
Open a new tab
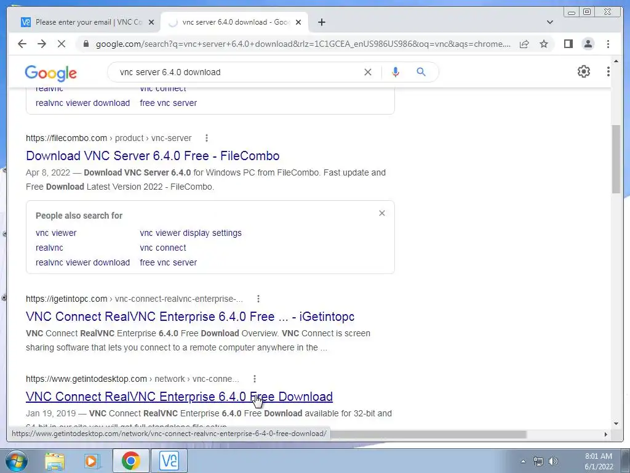click(321, 22)
